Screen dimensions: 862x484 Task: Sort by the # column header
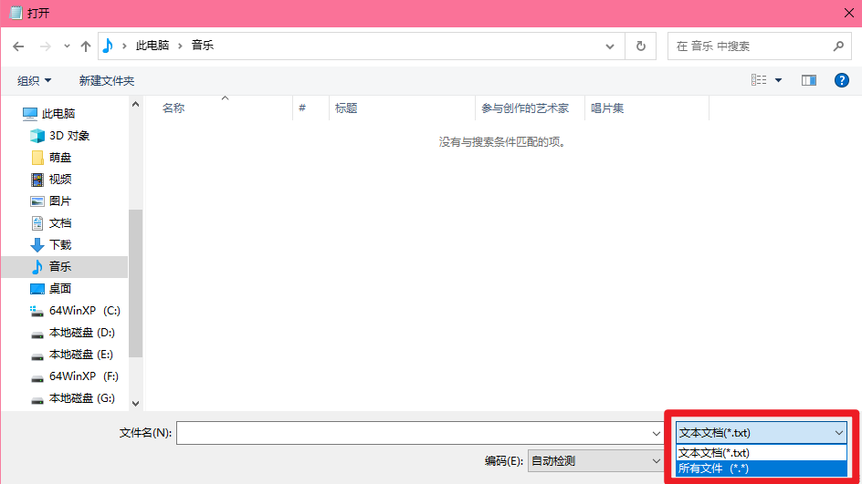coord(310,108)
